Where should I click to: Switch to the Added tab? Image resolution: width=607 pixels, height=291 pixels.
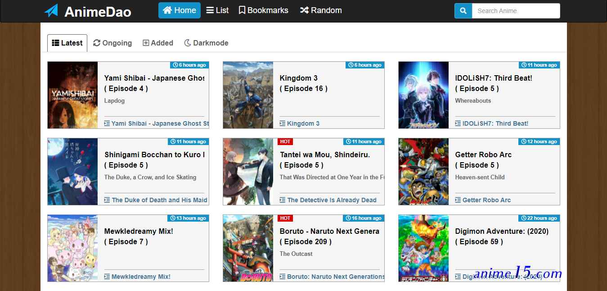click(158, 43)
